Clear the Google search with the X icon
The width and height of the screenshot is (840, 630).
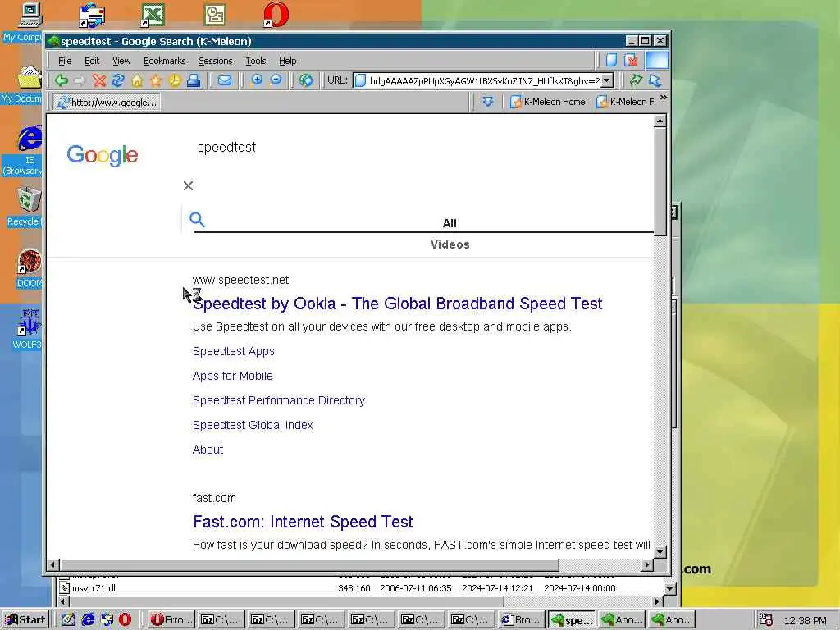coord(188,186)
